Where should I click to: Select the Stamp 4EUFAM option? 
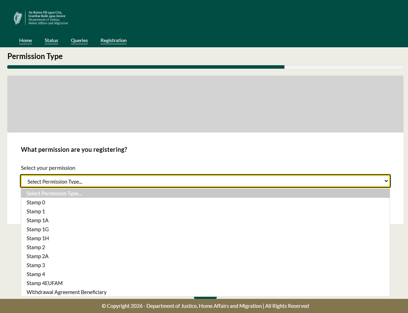pyautogui.click(x=205, y=283)
